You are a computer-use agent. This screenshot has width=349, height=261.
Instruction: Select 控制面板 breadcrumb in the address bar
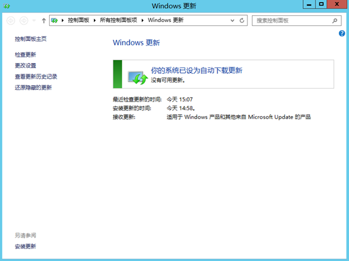tap(78, 20)
